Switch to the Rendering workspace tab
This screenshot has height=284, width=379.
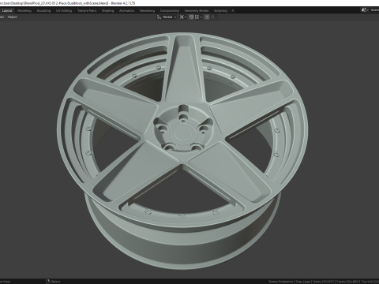point(147,11)
